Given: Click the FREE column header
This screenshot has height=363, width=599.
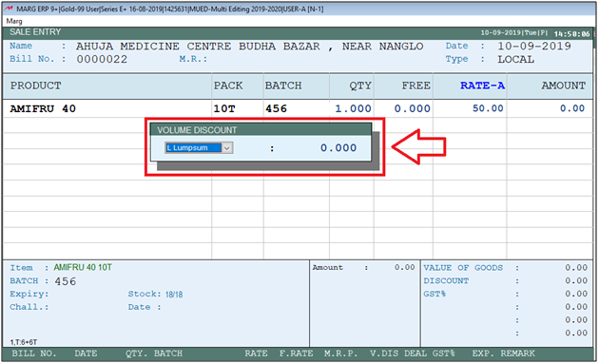Looking at the screenshot, I should pos(416,86).
